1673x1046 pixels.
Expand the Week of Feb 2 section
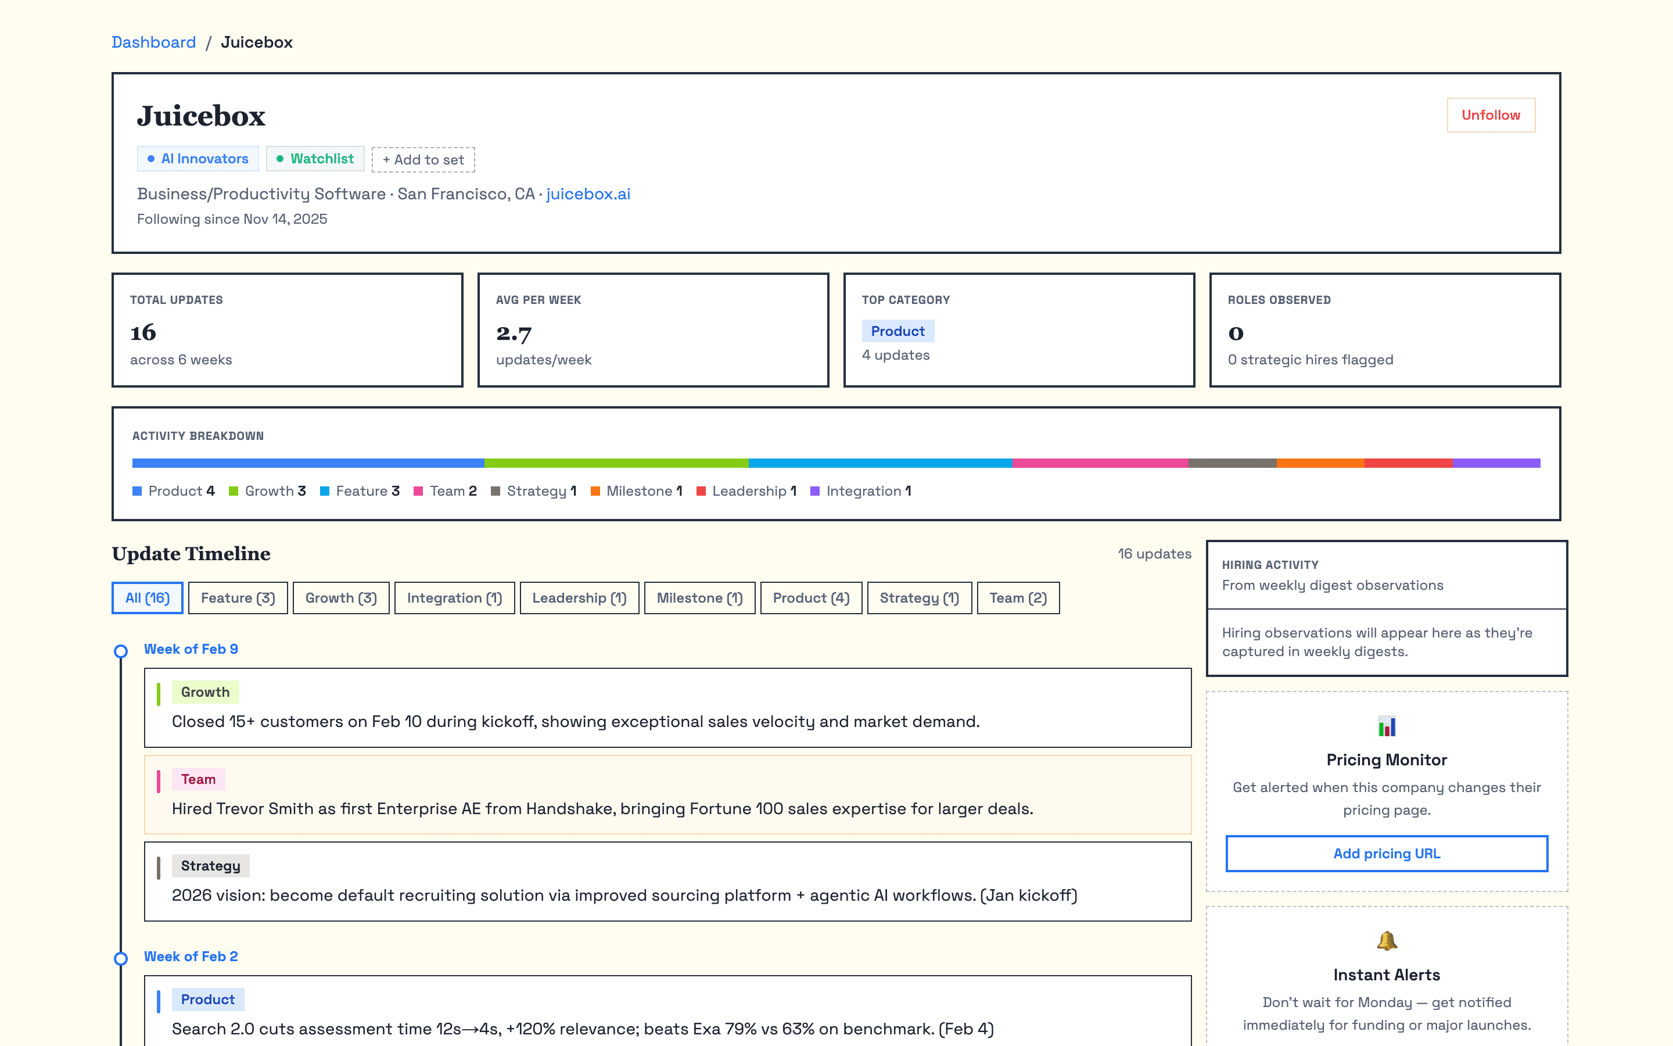(191, 957)
